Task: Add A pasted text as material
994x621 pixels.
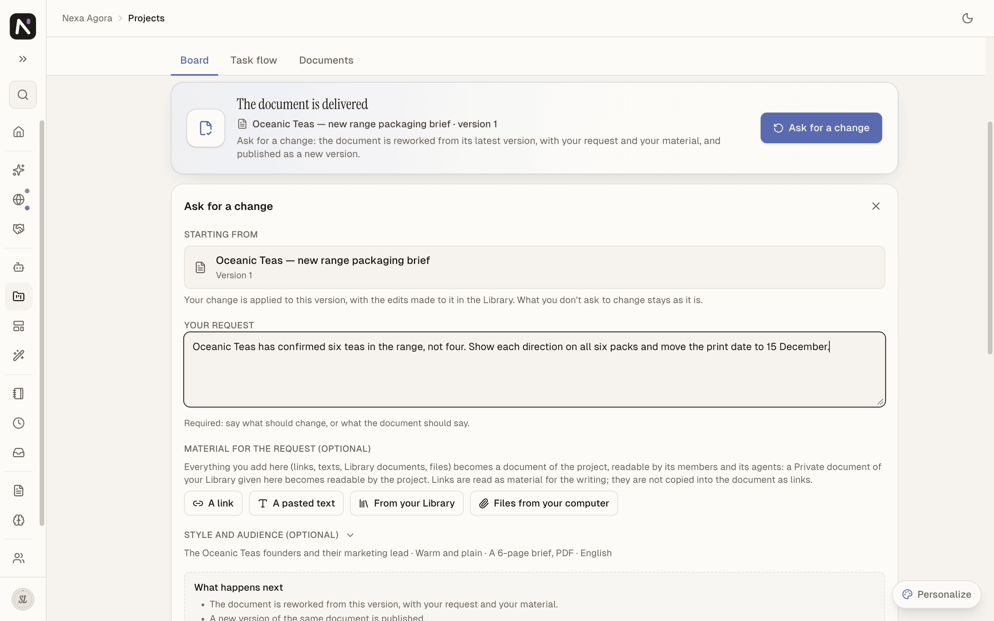Action: pyautogui.click(x=296, y=503)
